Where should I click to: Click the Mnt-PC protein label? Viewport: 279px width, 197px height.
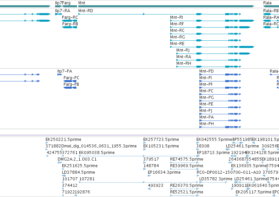207,91
